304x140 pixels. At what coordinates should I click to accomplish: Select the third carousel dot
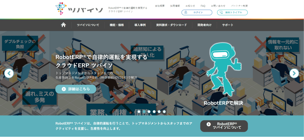149,112
